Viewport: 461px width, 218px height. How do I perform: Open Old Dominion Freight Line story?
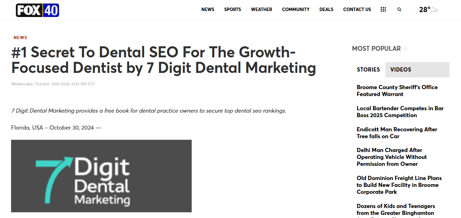click(x=399, y=185)
